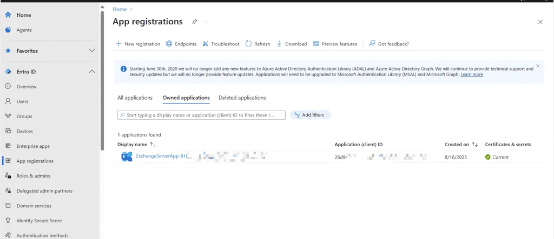554x239 pixels.
Task: Collapse the Entra ID section
Action: pos(91,72)
